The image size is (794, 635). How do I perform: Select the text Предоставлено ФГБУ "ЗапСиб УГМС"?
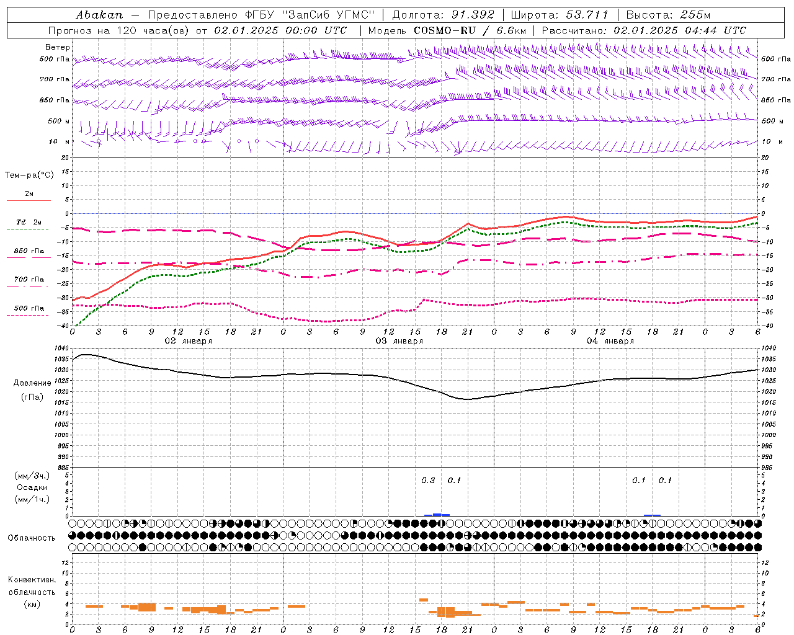(x=261, y=15)
